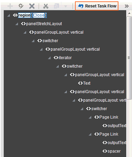The image size is (132, 157).
Task: Open component properties gear-pencil icon
Action: point(21,6)
